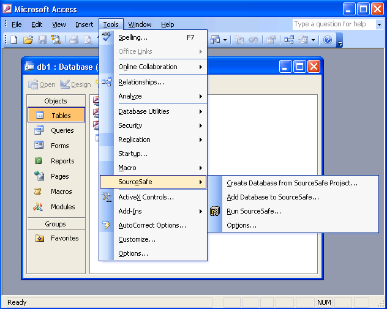Choose Options... at bottom of Tools menu

pos(153,253)
